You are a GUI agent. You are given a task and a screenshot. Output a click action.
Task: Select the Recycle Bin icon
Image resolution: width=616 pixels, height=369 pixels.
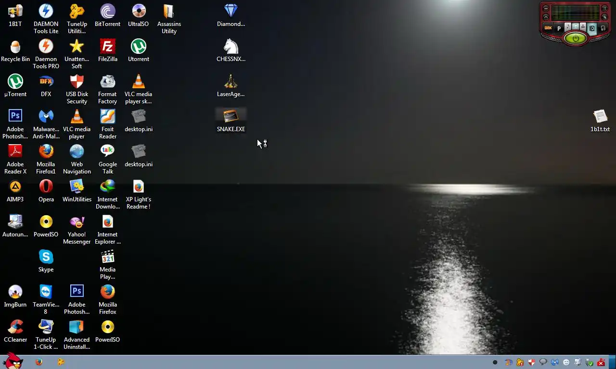pos(15,50)
